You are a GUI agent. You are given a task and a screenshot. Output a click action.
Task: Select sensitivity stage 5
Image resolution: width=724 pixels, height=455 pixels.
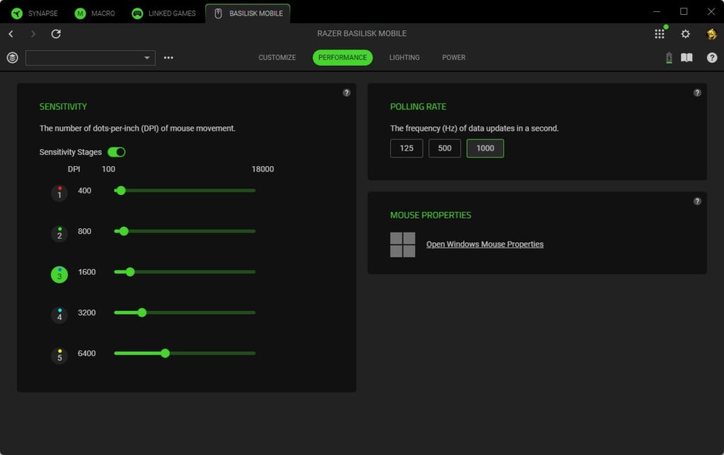[x=59, y=356]
